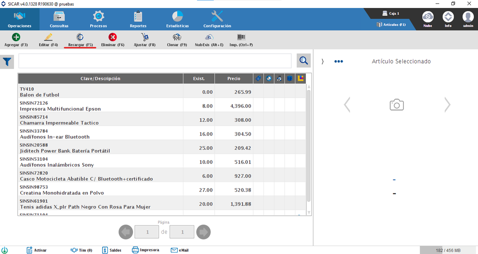
Task: Sort by Clave/Descripción column header
Action: 100,78
